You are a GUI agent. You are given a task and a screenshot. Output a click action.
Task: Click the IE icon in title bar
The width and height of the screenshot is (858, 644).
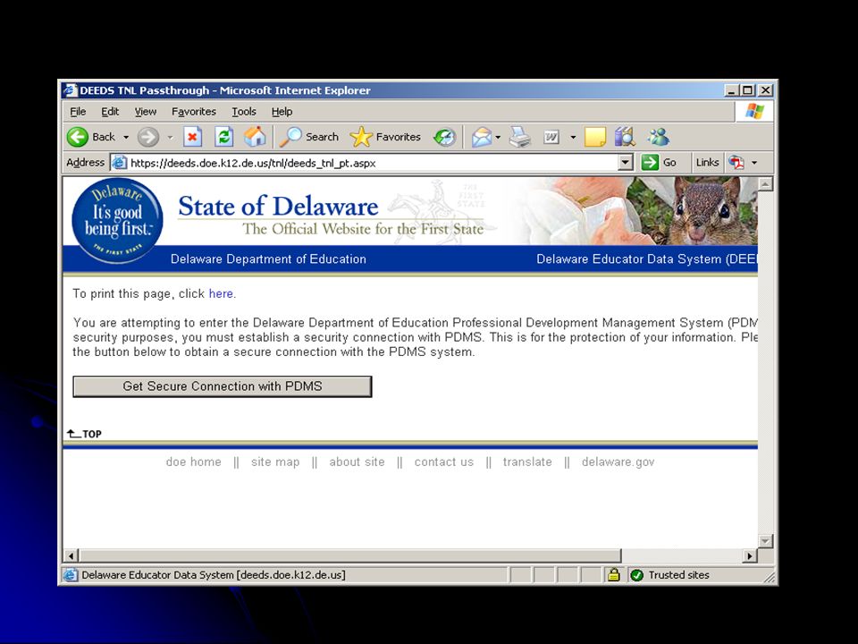click(70, 90)
